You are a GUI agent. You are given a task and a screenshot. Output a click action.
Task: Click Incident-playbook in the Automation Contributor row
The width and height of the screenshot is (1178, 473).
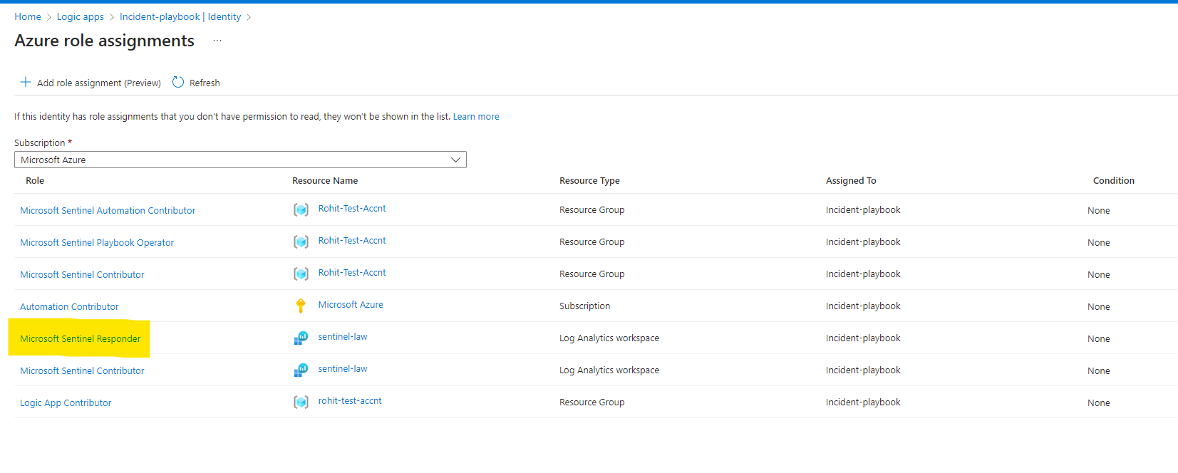coord(863,306)
